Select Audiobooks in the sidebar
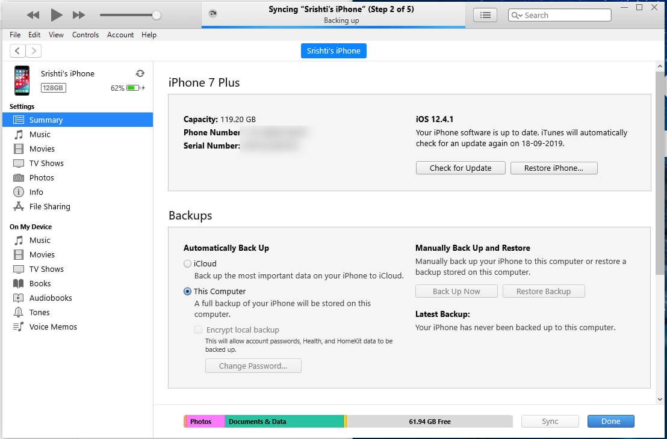667x439 pixels. pyautogui.click(x=51, y=298)
